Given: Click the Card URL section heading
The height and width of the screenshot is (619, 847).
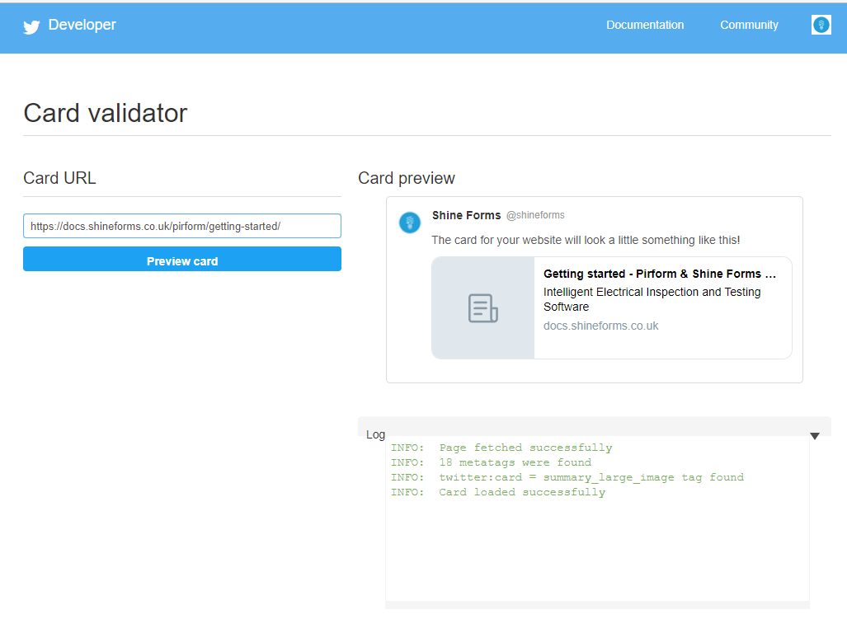Looking at the screenshot, I should point(59,178).
